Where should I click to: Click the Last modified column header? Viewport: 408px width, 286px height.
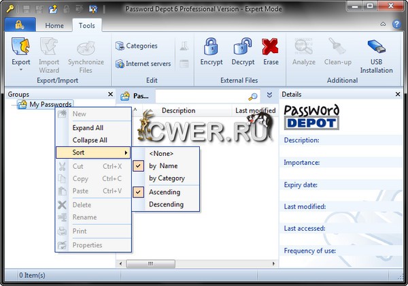pos(255,110)
